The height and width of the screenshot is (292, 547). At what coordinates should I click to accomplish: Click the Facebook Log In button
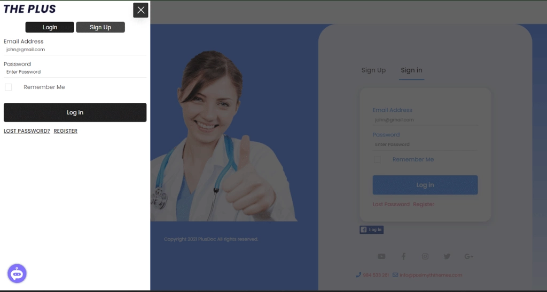click(x=372, y=230)
